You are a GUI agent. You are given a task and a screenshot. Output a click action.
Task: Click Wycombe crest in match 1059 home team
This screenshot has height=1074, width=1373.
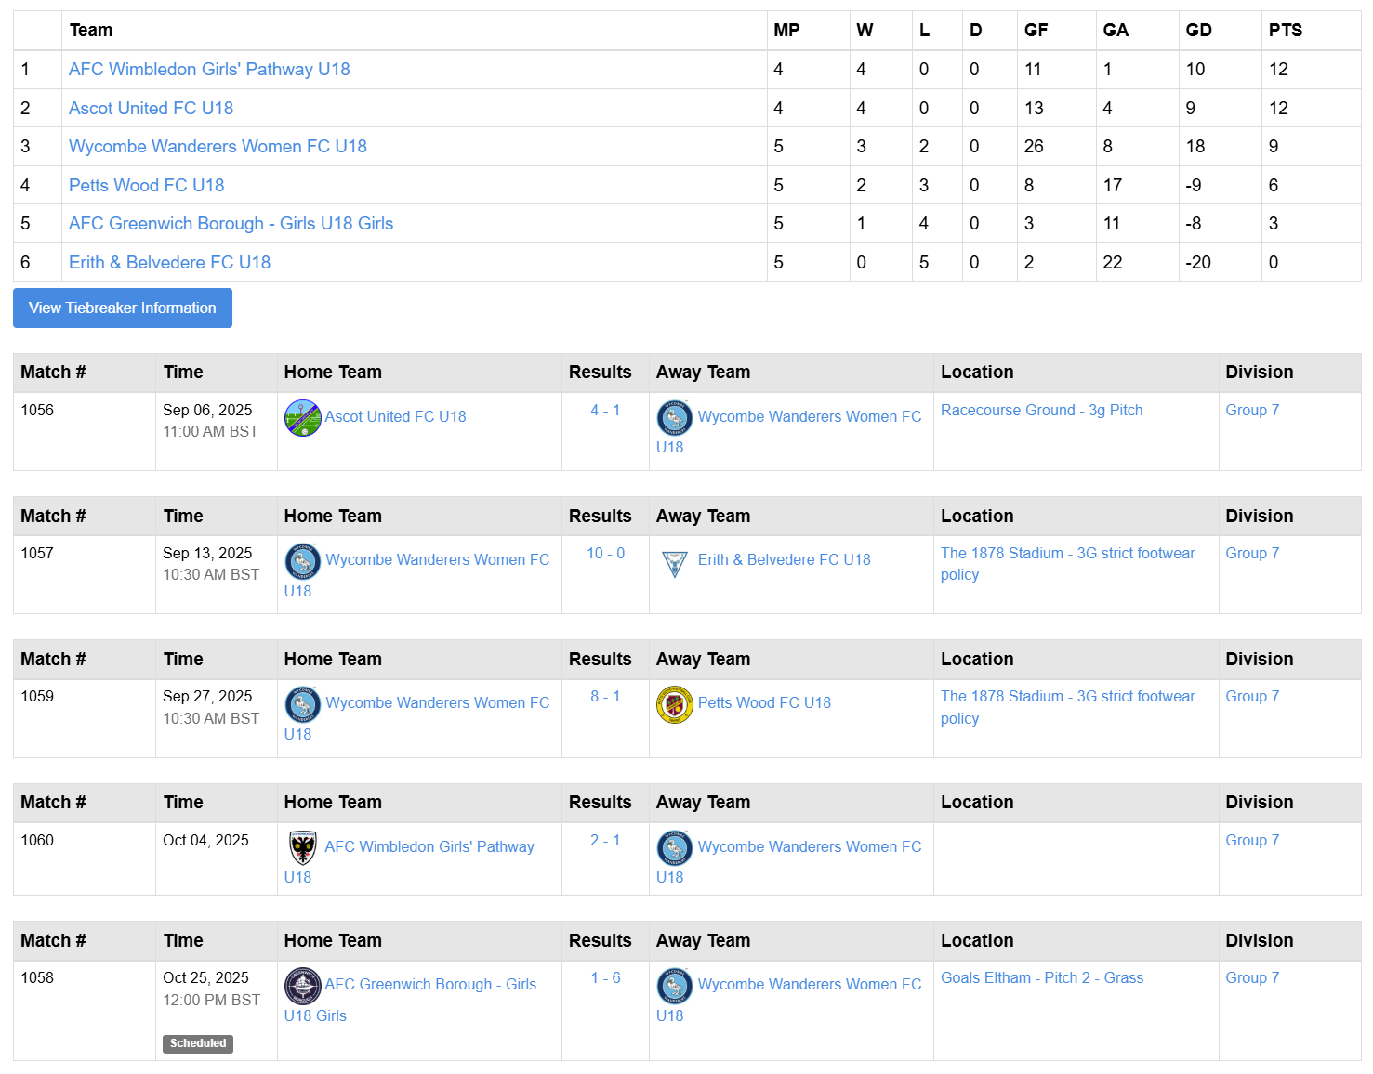(303, 704)
